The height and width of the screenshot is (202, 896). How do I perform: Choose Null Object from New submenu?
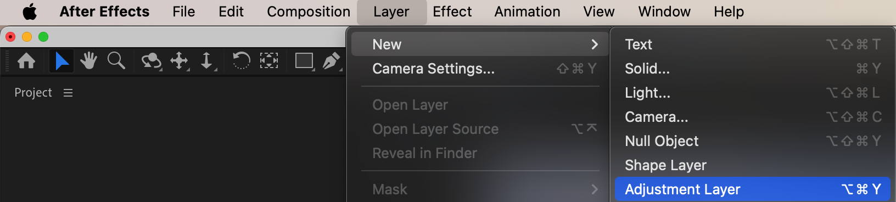[752, 141]
